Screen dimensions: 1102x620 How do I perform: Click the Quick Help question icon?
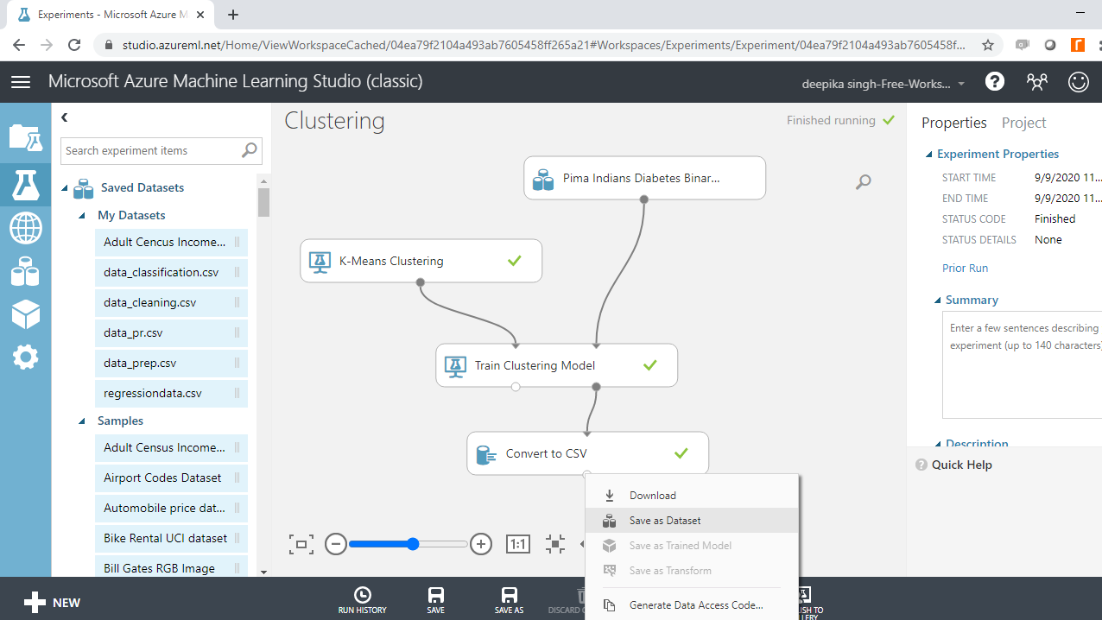(921, 465)
